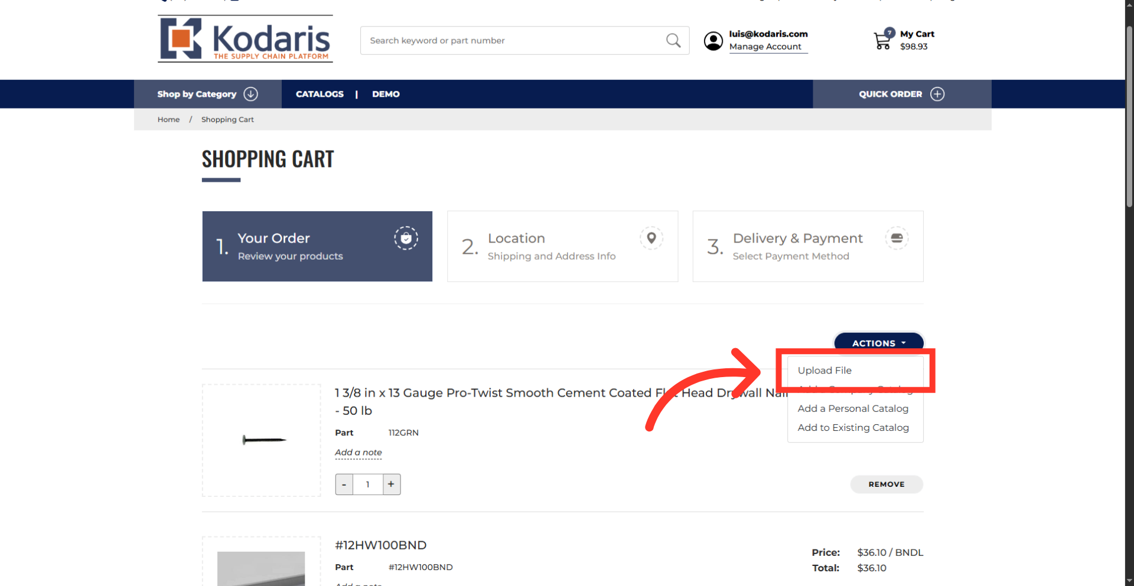
Task: Click part number 112GRN text
Action: (403, 433)
